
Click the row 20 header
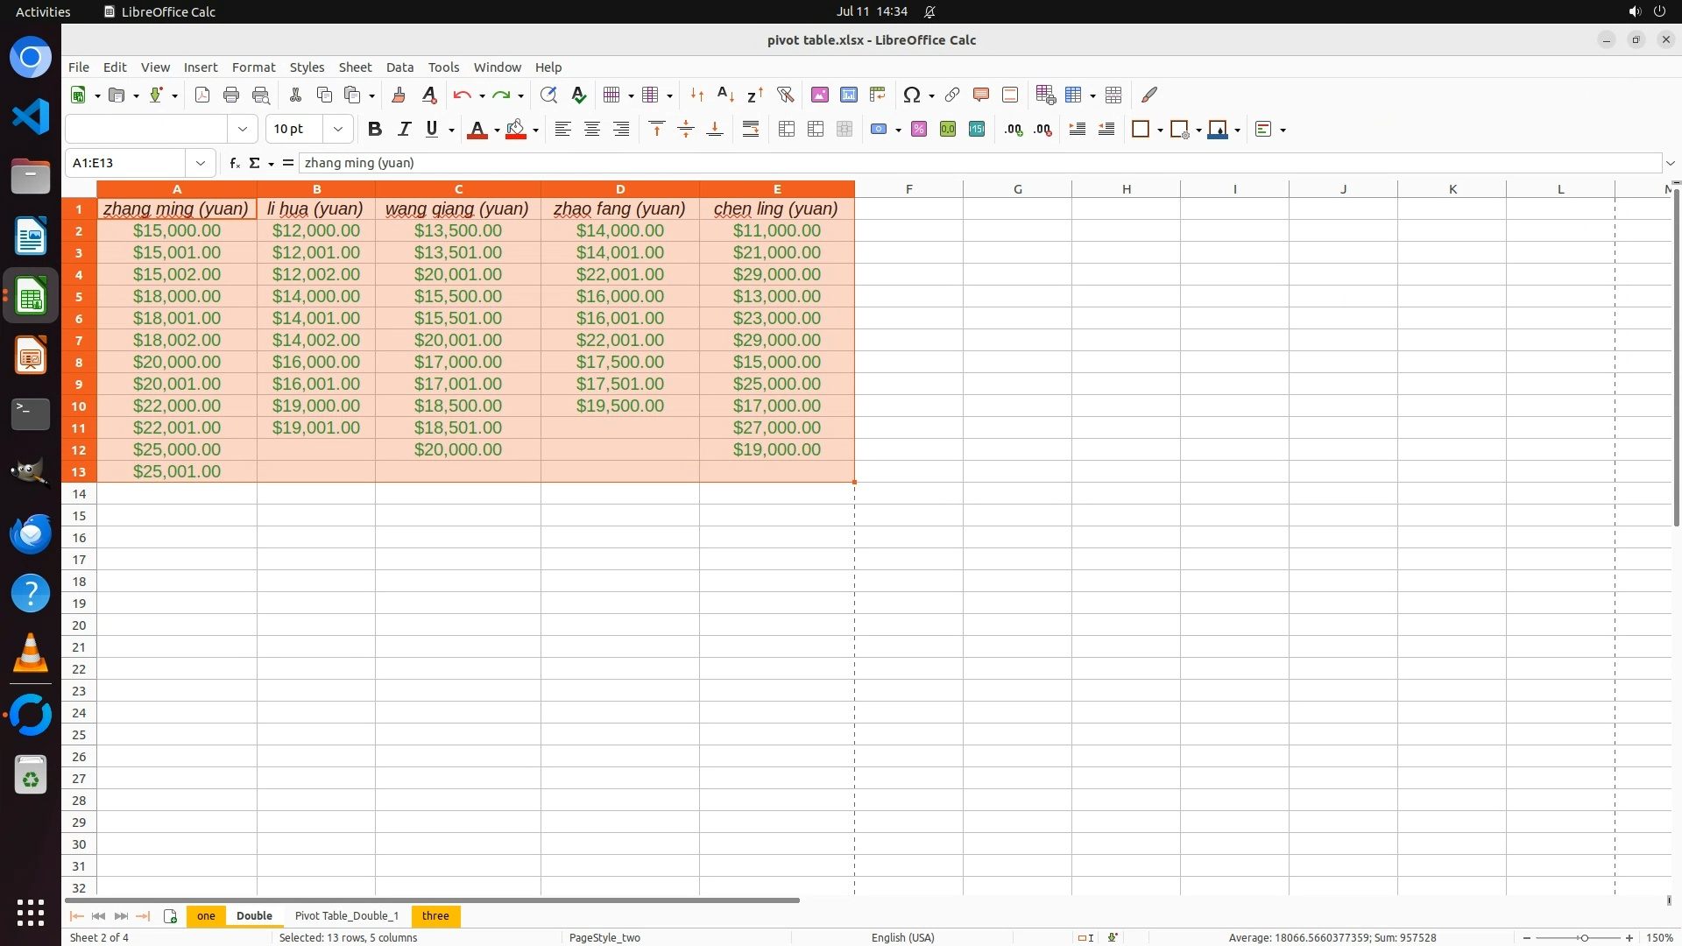[79, 625]
